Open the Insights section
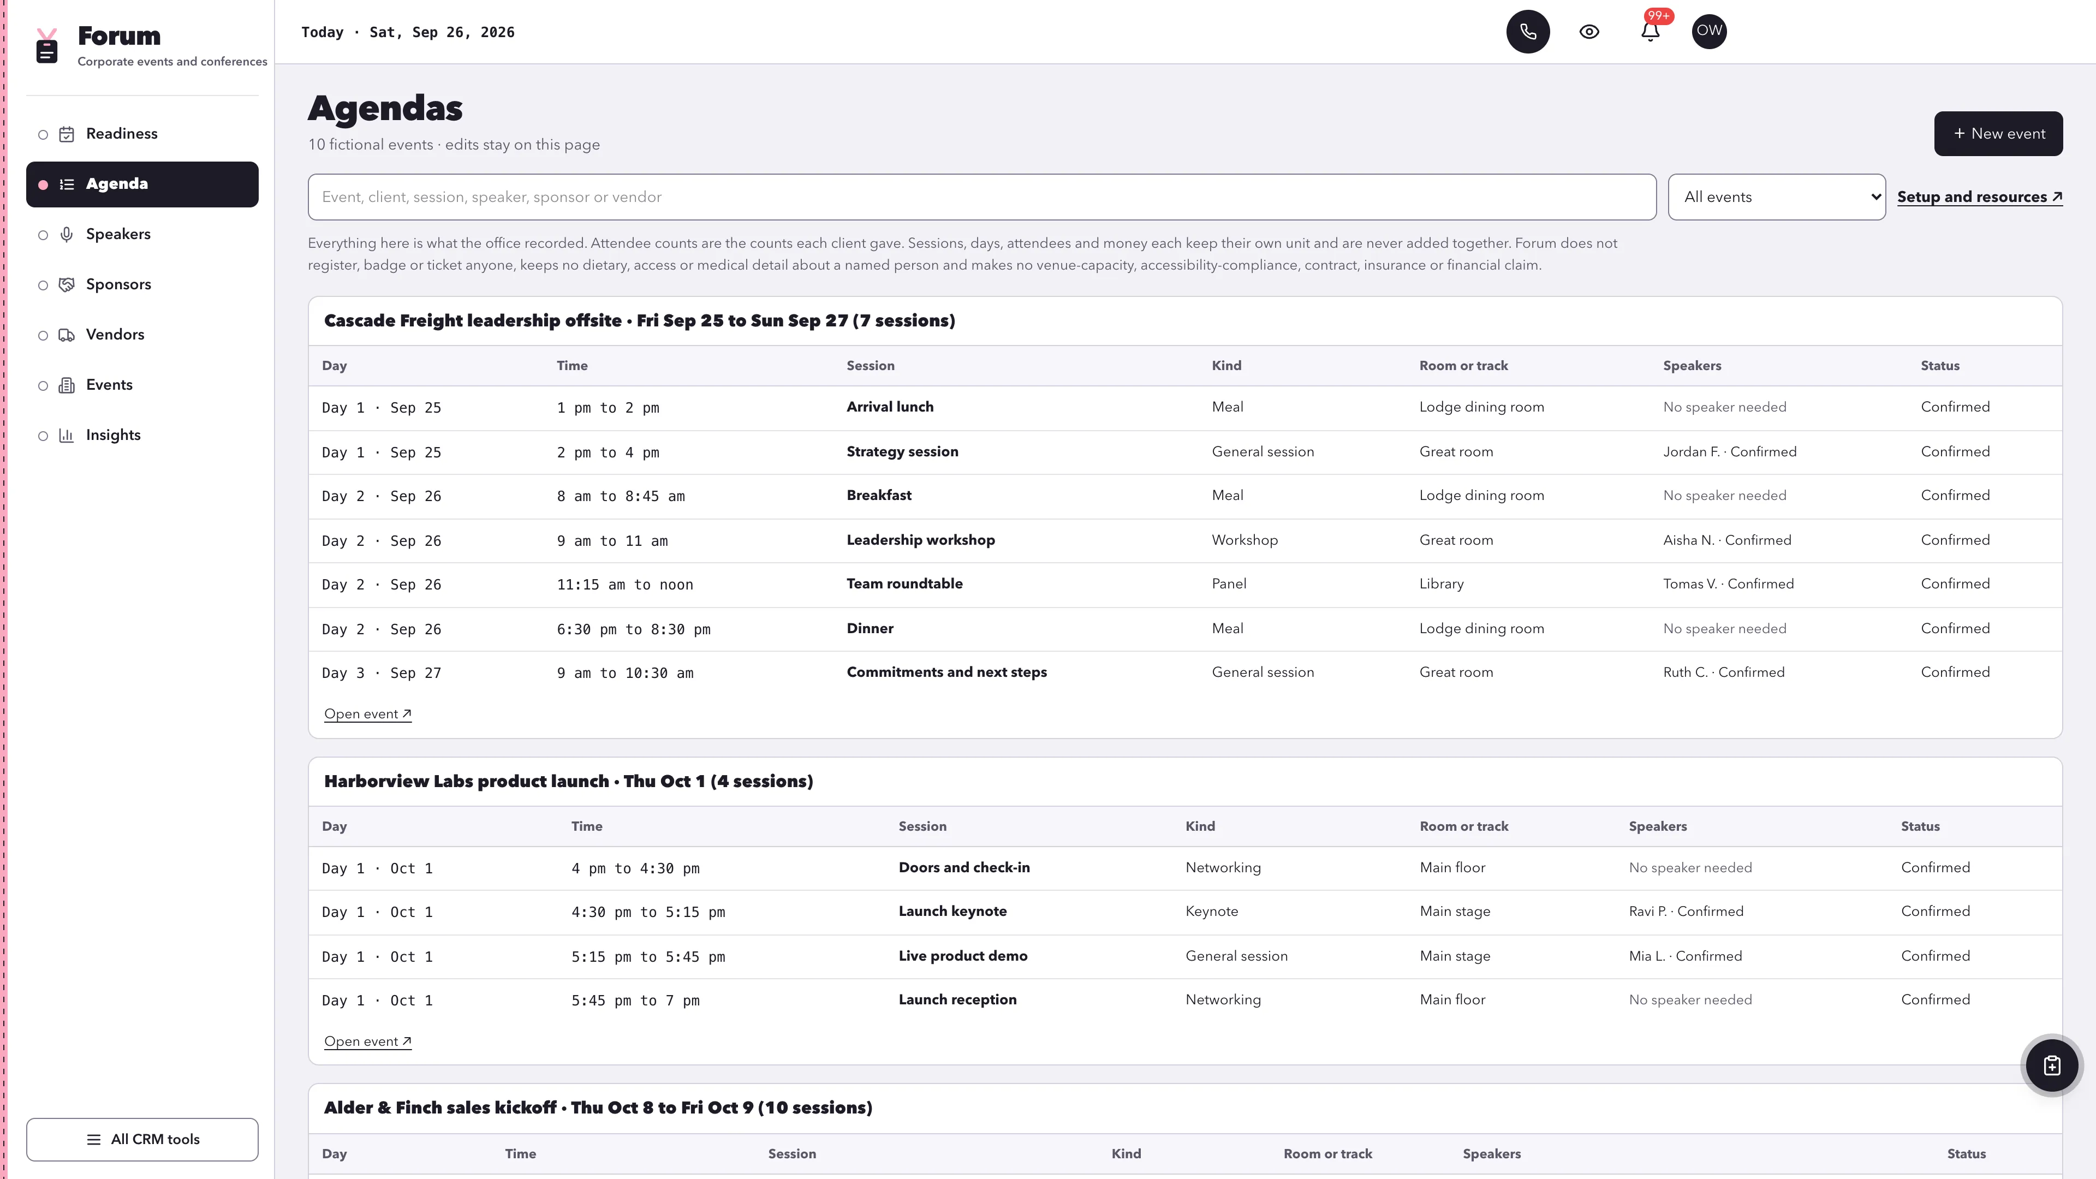The image size is (2096, 1179). (x=142, y=436)
